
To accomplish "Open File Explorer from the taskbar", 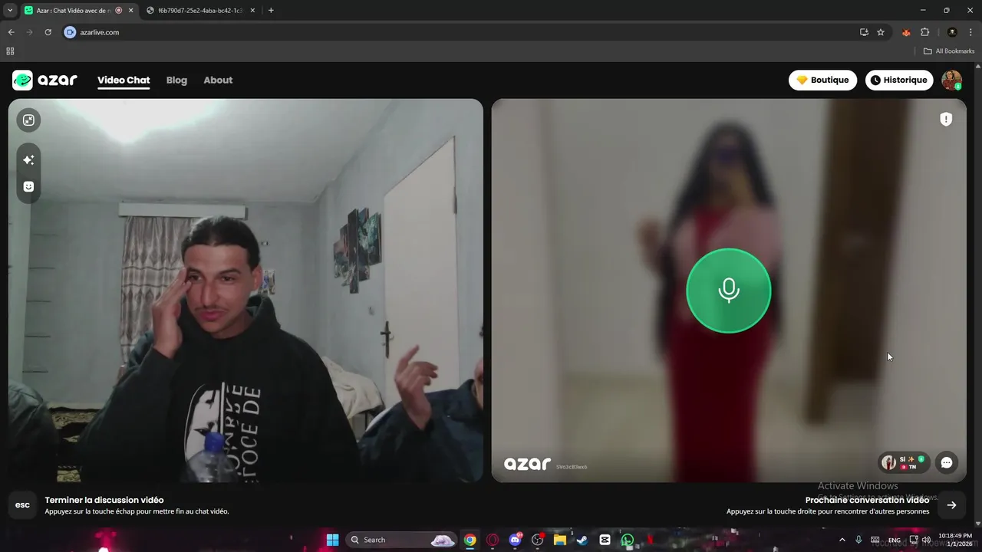I will coord(560,540).
